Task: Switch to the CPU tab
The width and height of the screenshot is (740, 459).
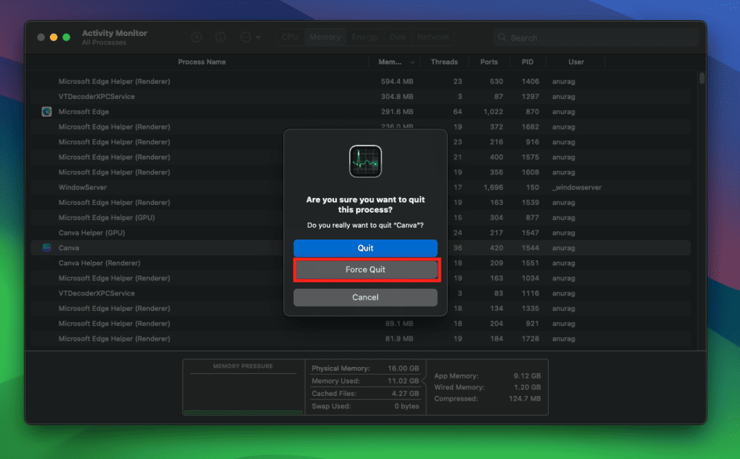Action: [x=289, y=37]
